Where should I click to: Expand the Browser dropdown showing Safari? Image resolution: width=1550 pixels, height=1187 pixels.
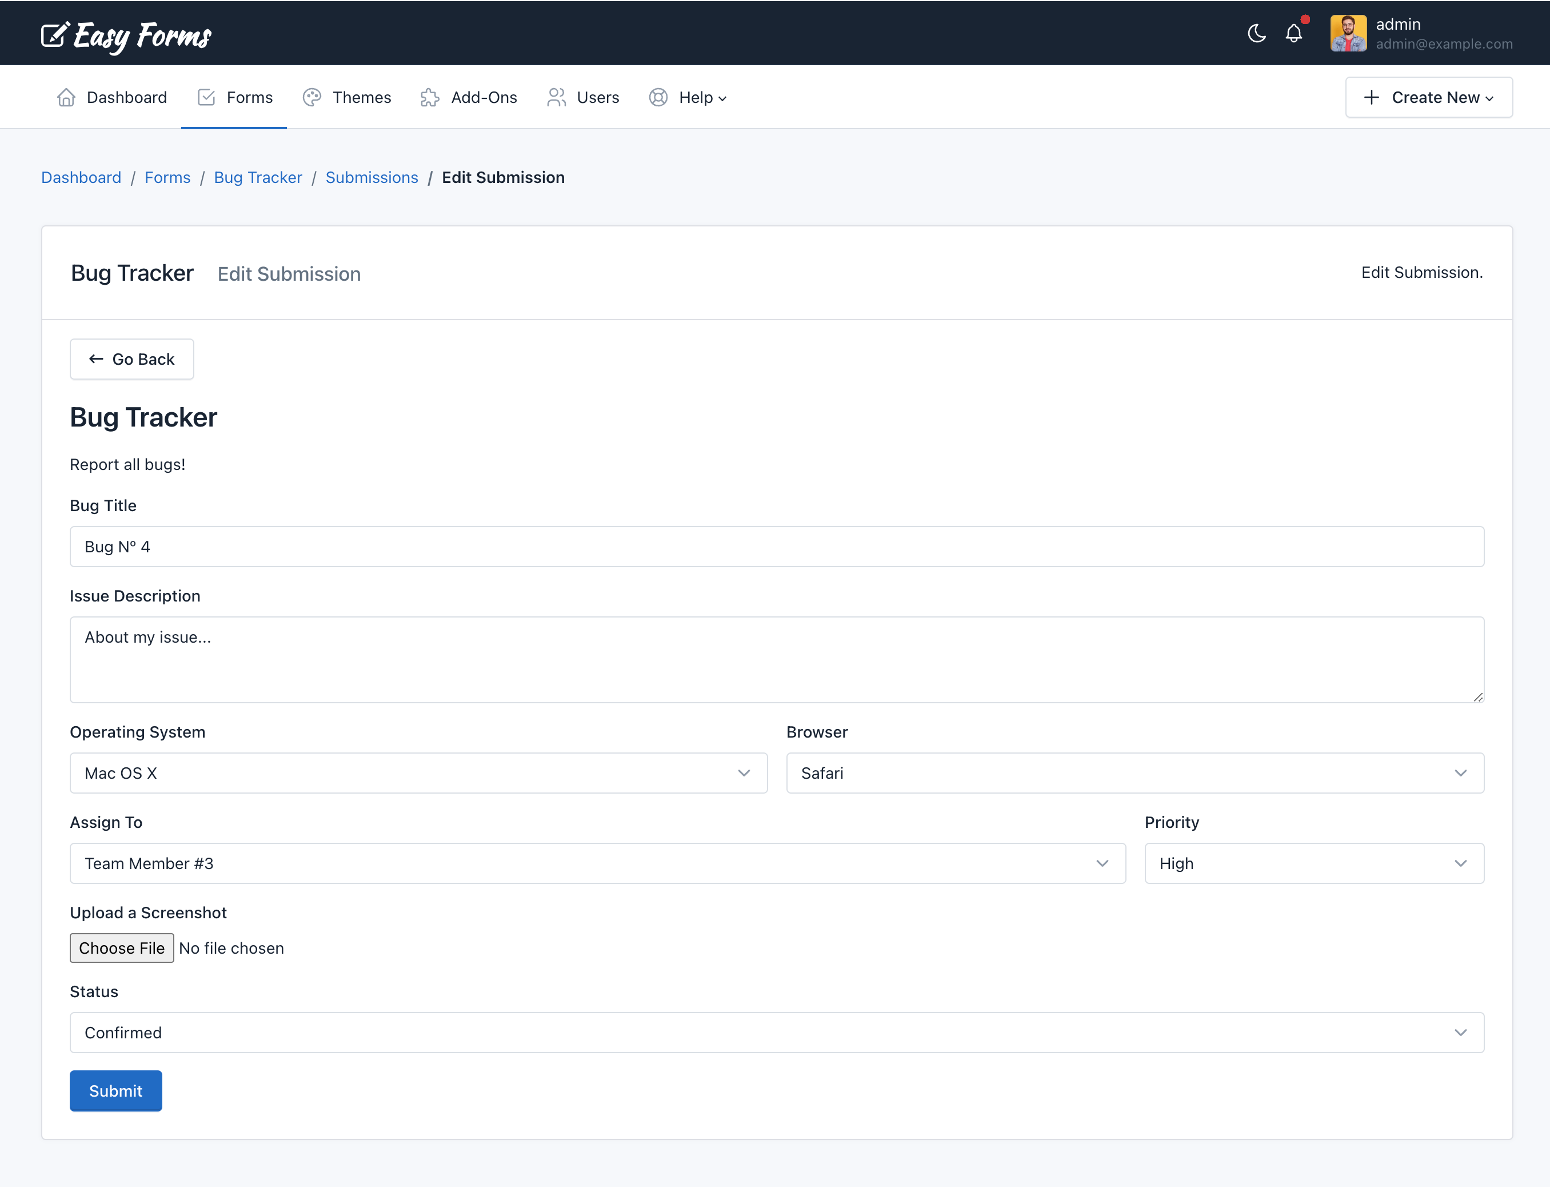point(1135,772)
